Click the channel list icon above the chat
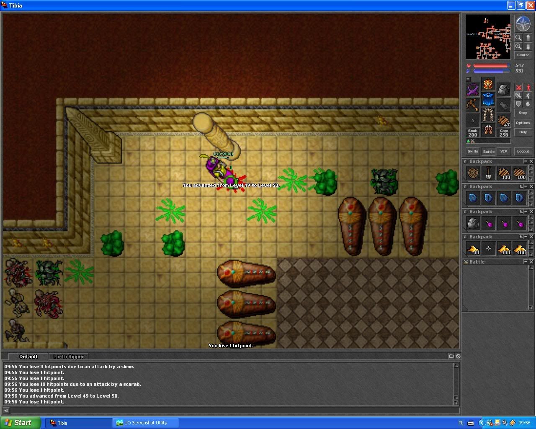The image size is (536, 429). (x=451, y=356)
